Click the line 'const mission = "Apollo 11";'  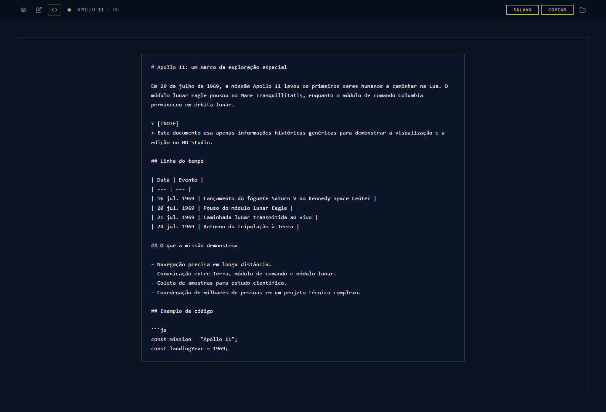tap(194, 339)
